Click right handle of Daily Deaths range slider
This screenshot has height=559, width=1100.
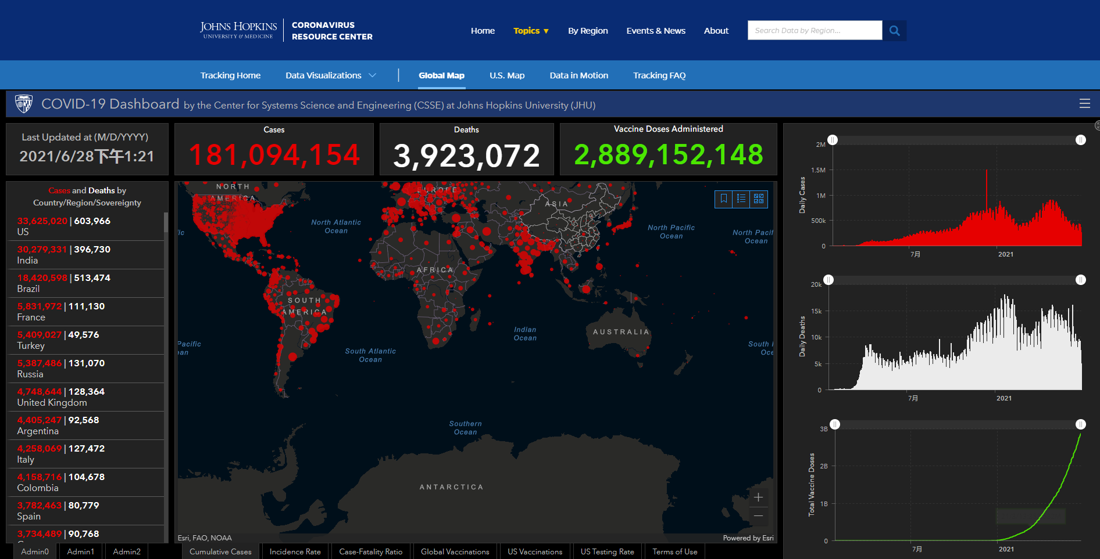tap(1081, 280)
